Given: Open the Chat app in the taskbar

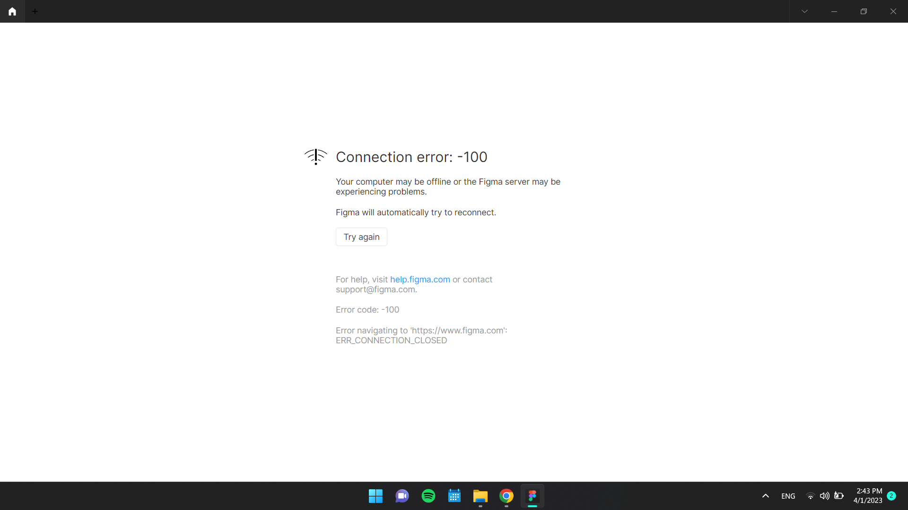Looking at the screenshot, I should pos(402,496).
